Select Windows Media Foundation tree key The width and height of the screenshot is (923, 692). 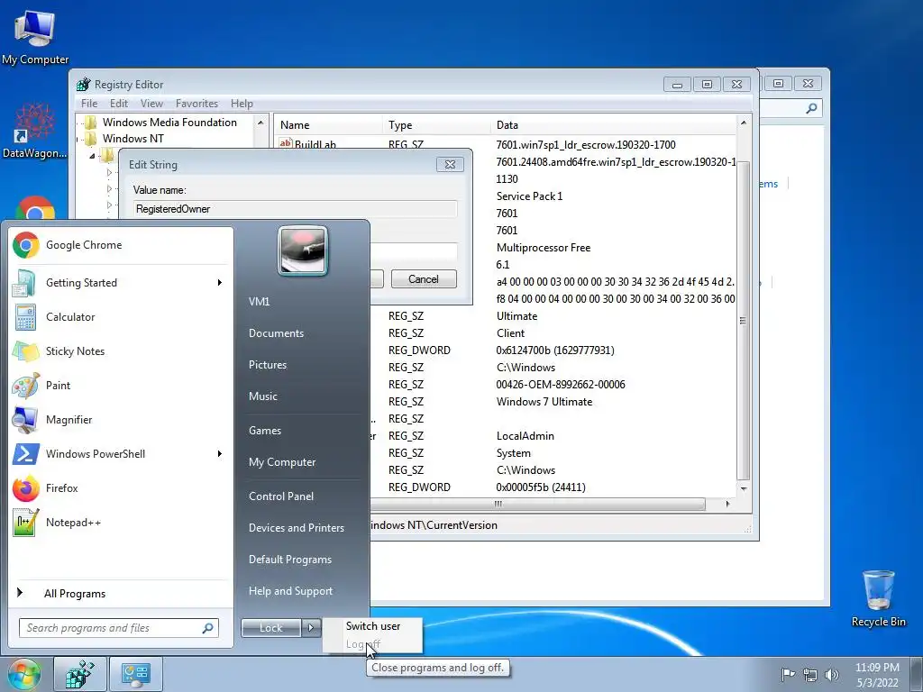tap(169, 123)
